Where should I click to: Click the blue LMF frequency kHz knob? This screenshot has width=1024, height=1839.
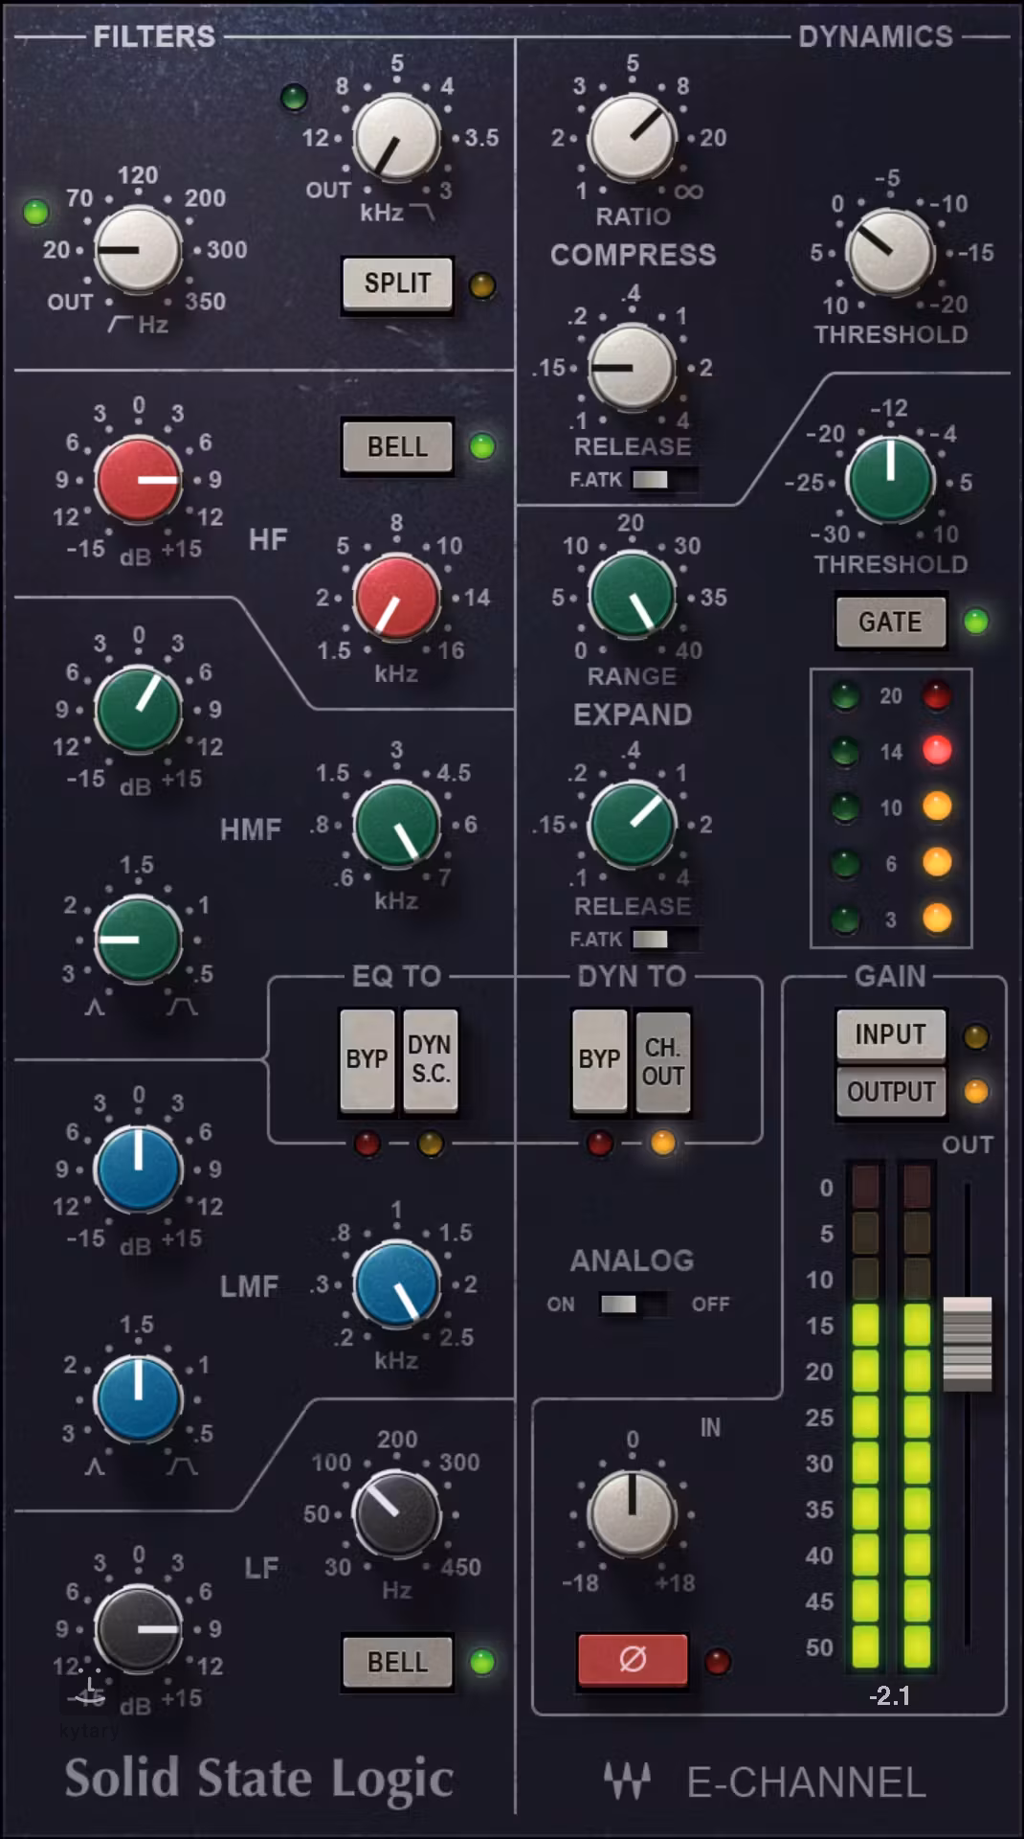396,1284
